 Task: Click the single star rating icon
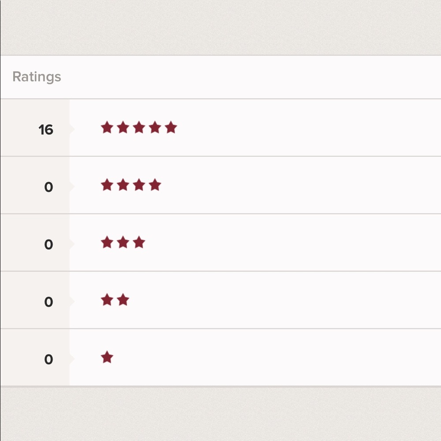point(107,357)
